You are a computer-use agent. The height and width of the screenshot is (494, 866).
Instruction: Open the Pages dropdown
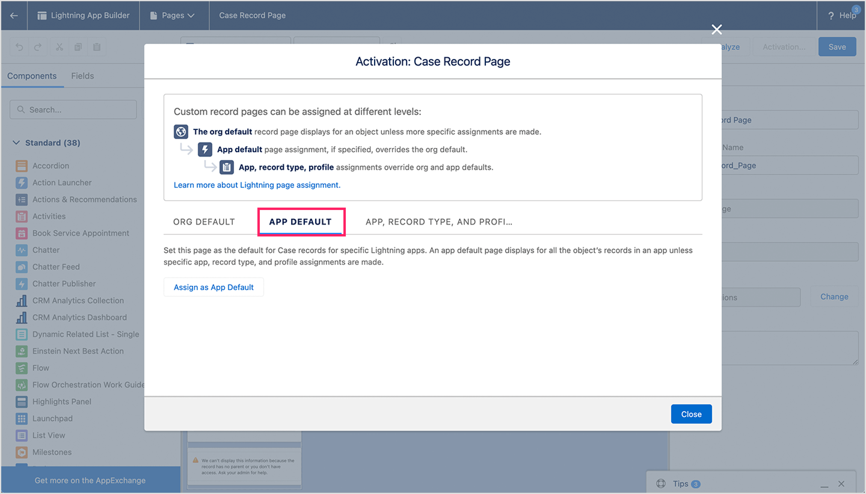point(173,15)
